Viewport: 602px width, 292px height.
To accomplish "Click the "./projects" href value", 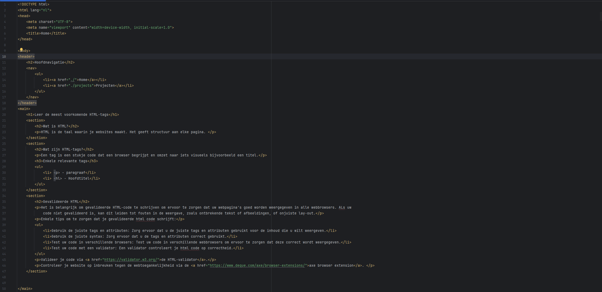I will click(81, 86).
